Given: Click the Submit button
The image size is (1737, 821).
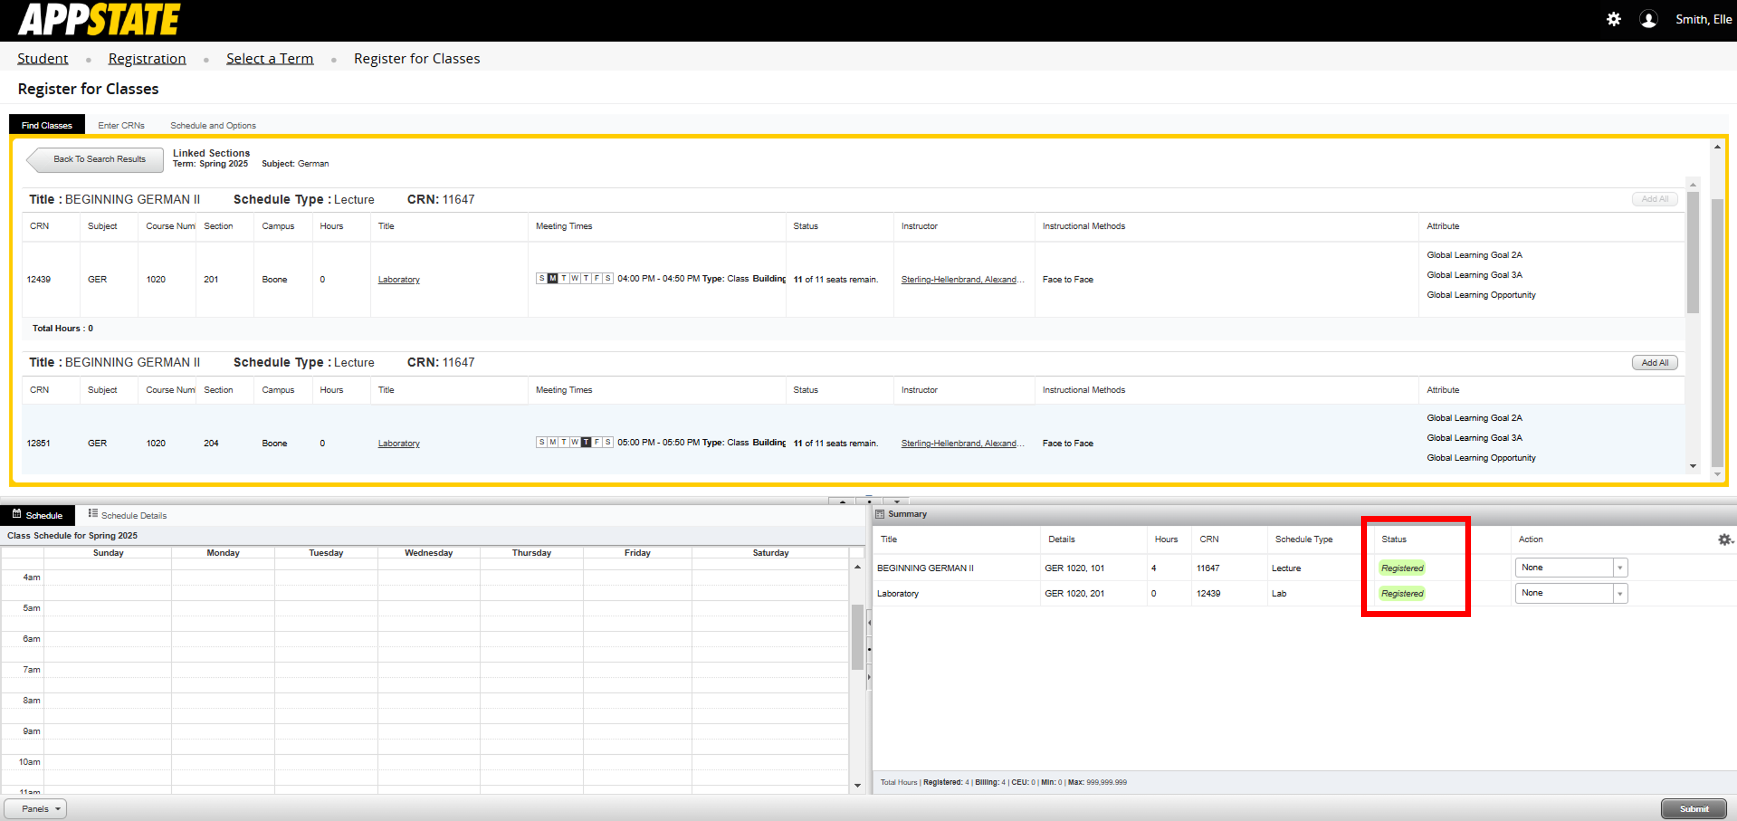Looking at the screenshot, I should tap(1693, 809).
